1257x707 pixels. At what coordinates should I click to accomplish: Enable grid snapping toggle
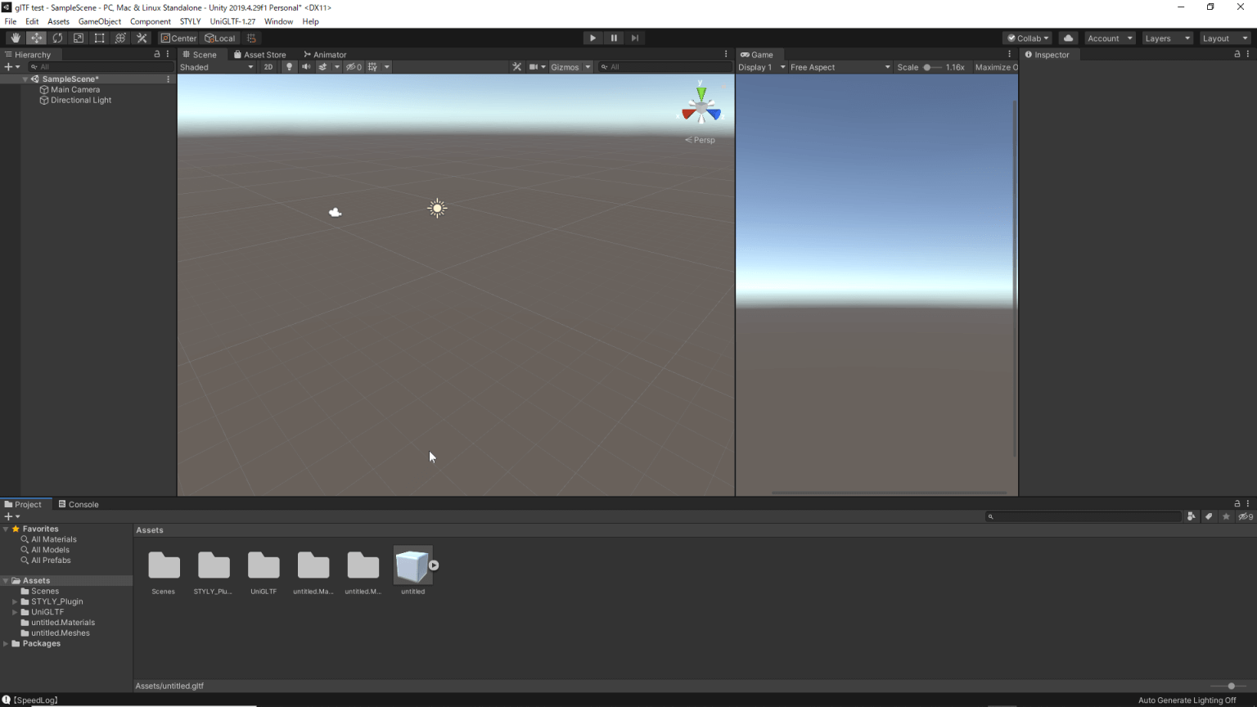(x=251, y=38)
